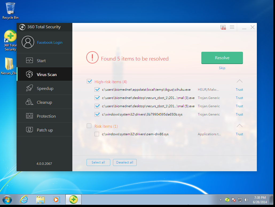Open the hamburger menu in title bar

232,27
